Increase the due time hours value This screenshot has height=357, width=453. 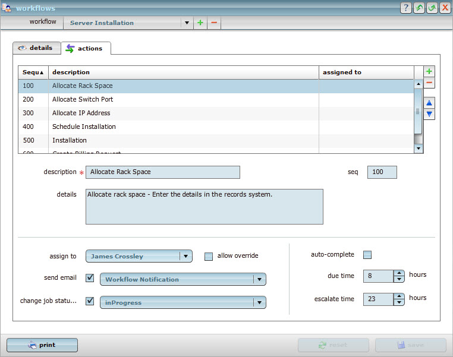pos(399,273)
